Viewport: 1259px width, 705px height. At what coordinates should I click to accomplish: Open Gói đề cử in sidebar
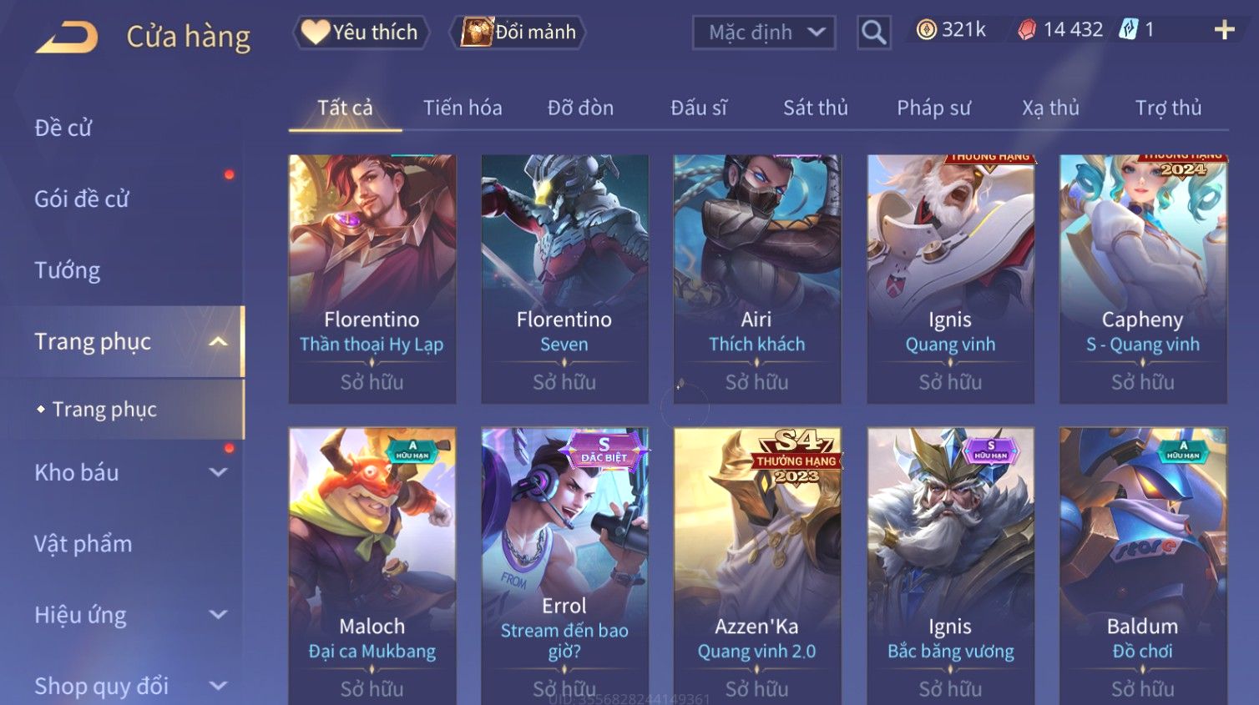click(82, 199)
